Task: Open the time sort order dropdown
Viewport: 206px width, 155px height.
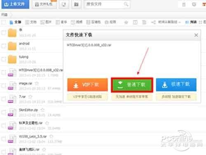Action: click(x=169, y=22)
